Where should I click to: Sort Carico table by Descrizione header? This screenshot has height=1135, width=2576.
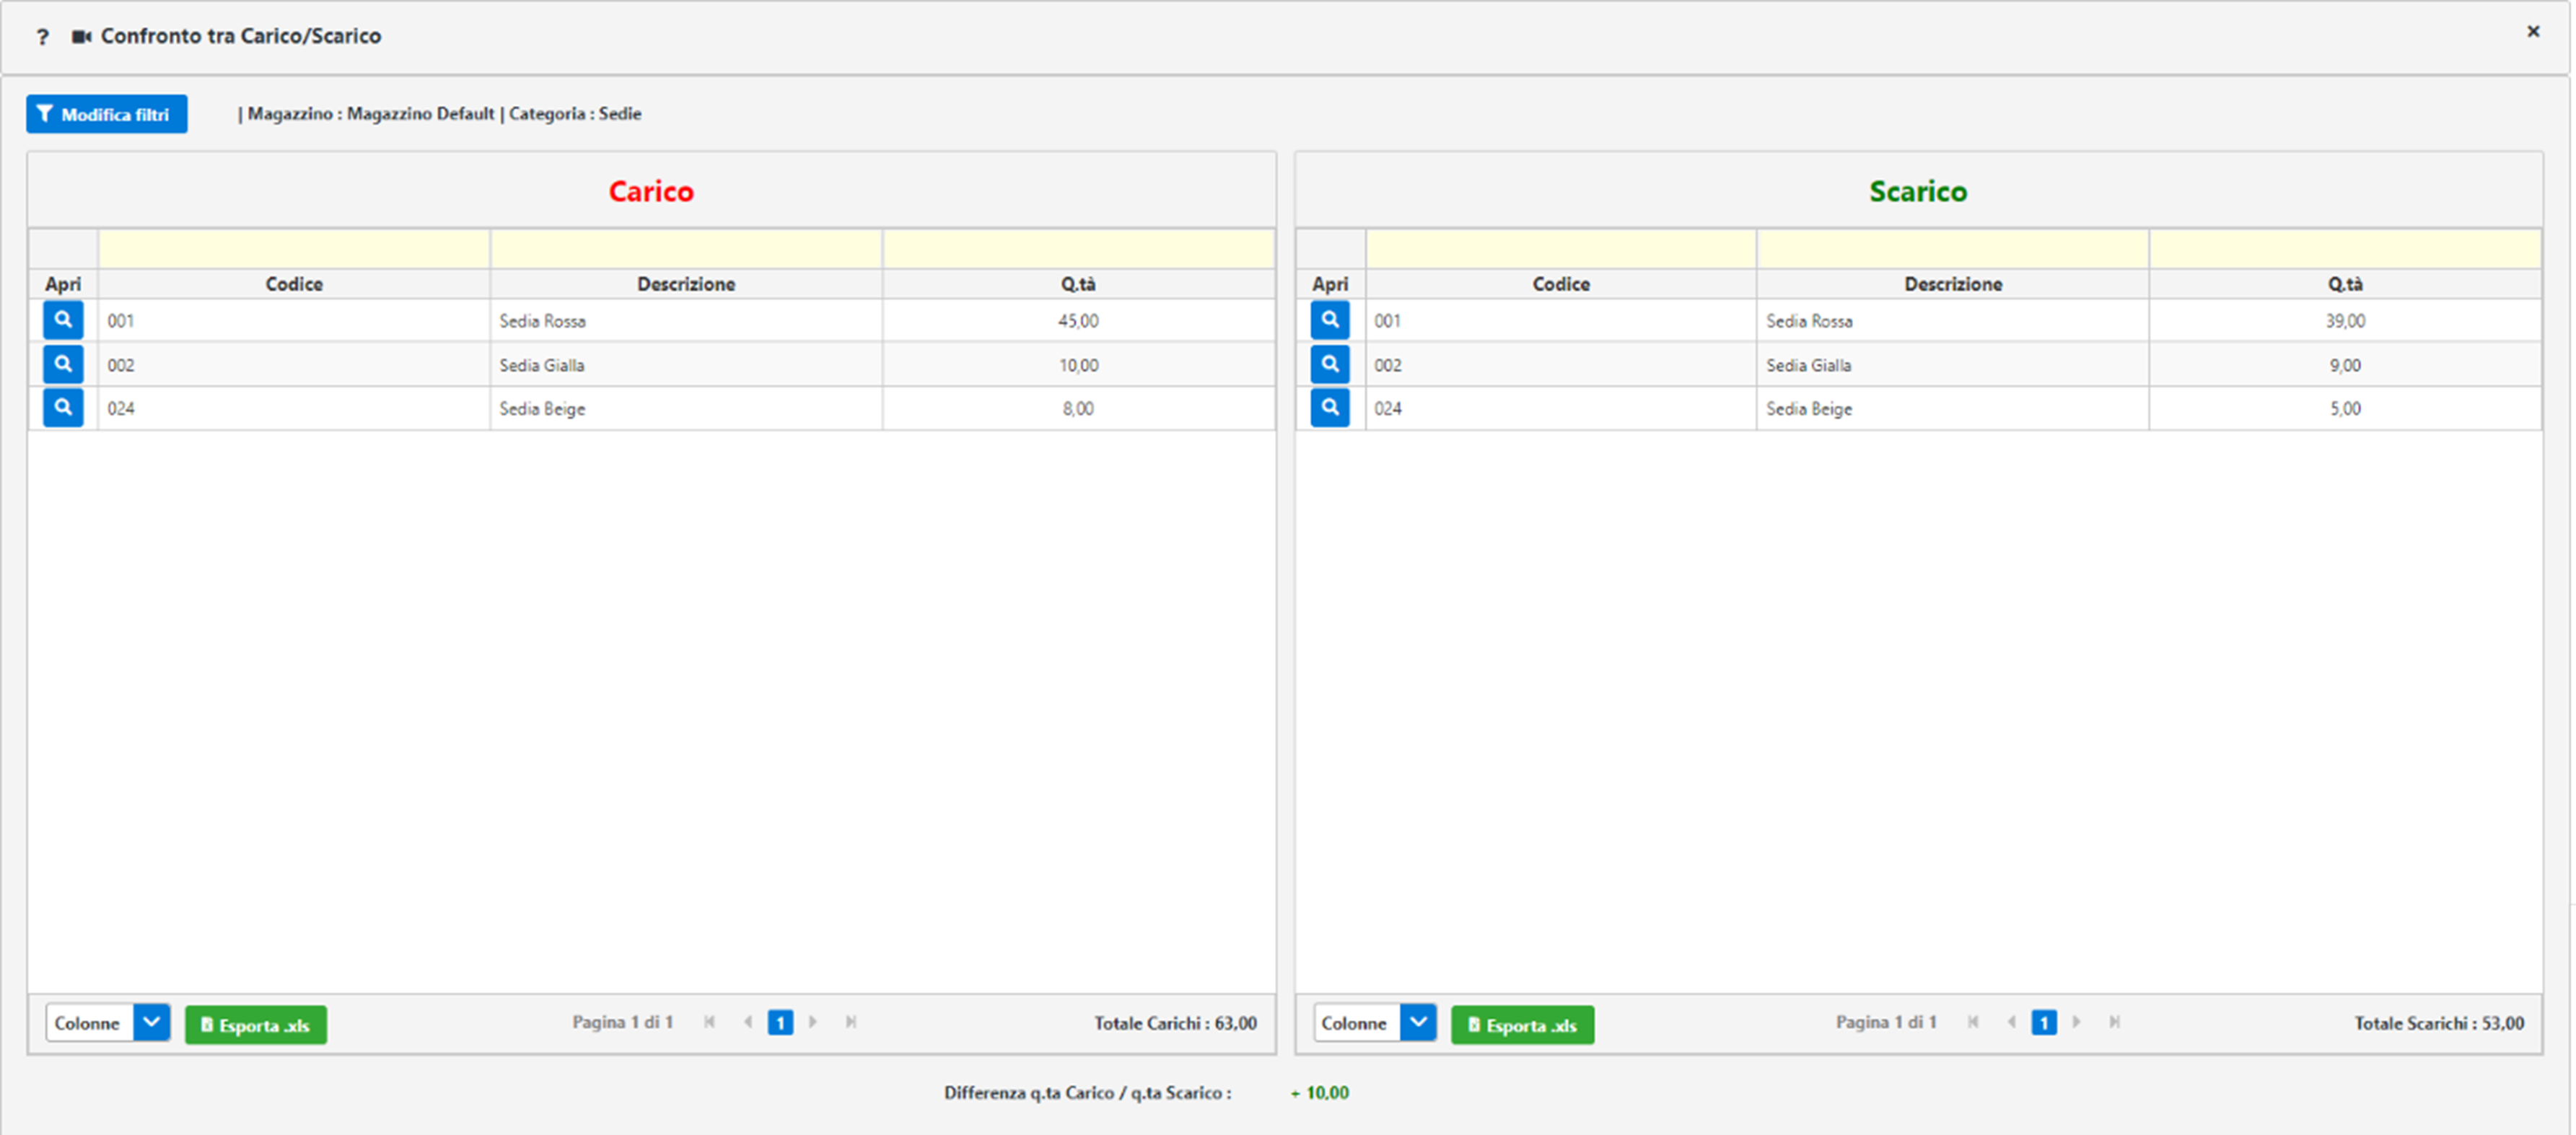pyautogui.click(x=686, y=284)
